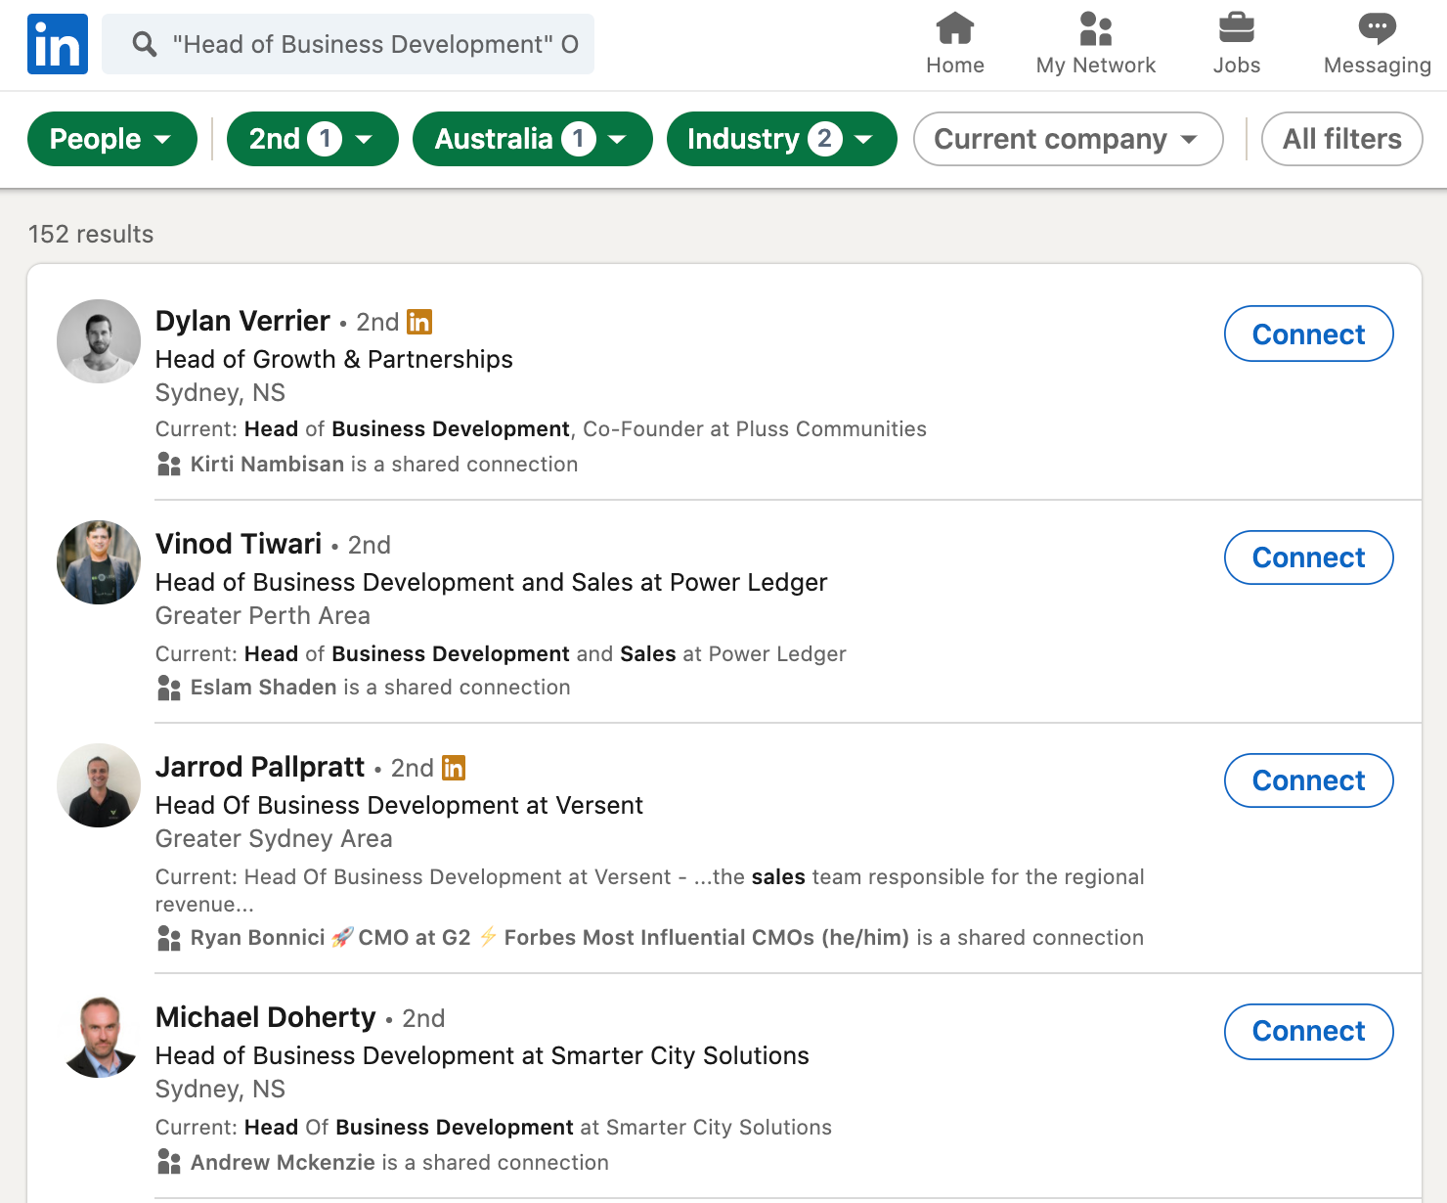The image size is (1447, 1203).
Task: Open the Current company dropdown
Action: click(x=1068, y=139)
